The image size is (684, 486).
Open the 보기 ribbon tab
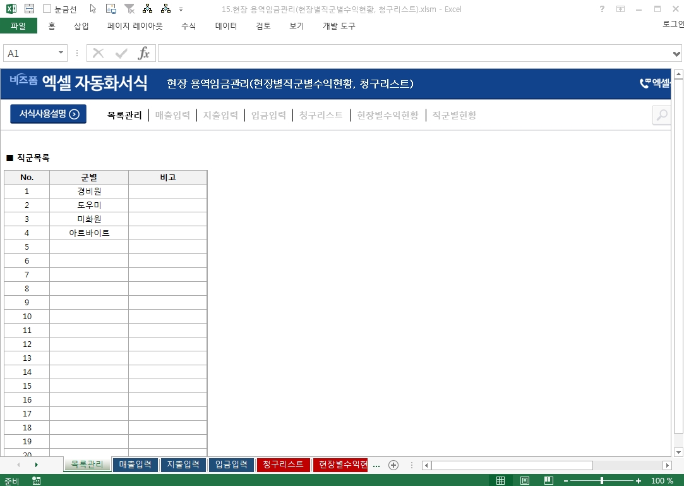pos(297,26)
